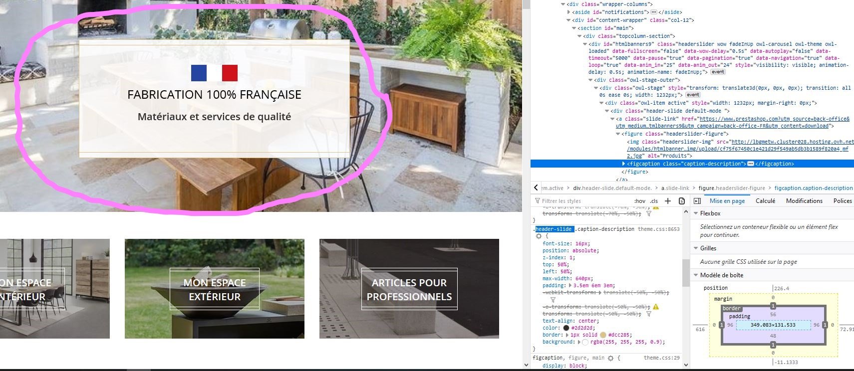
Task: Select div.header-slide.default-mode breadcrumb
Action: pyautogui.click(x=612, y=188)
